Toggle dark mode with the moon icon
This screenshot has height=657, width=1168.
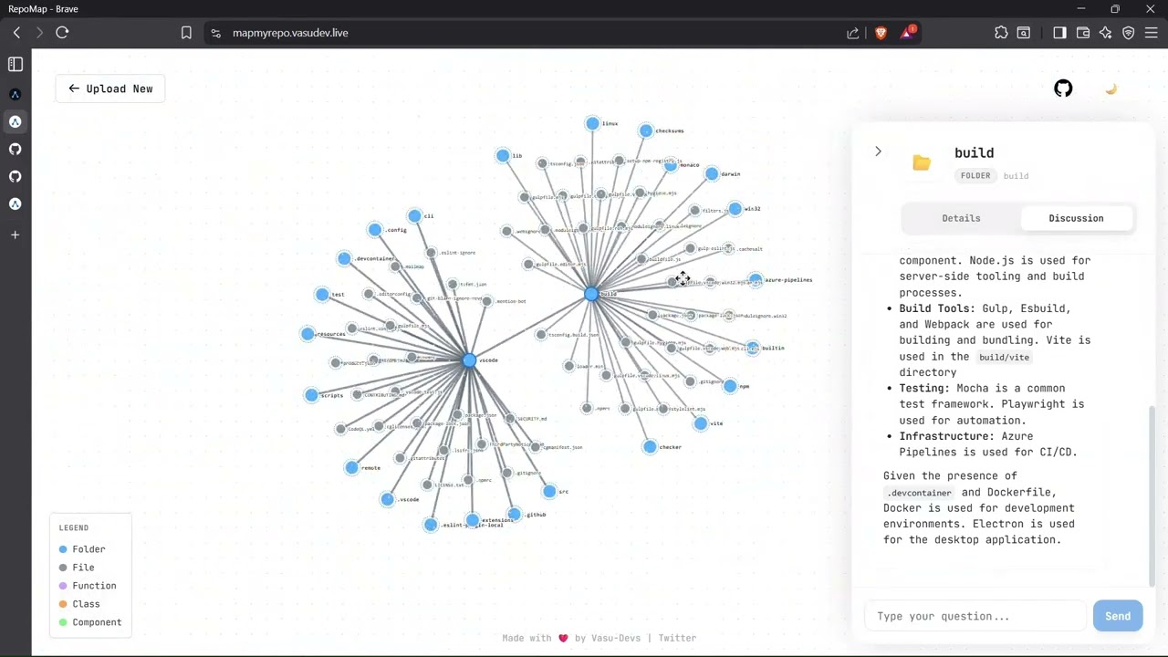coord(1111,89)
